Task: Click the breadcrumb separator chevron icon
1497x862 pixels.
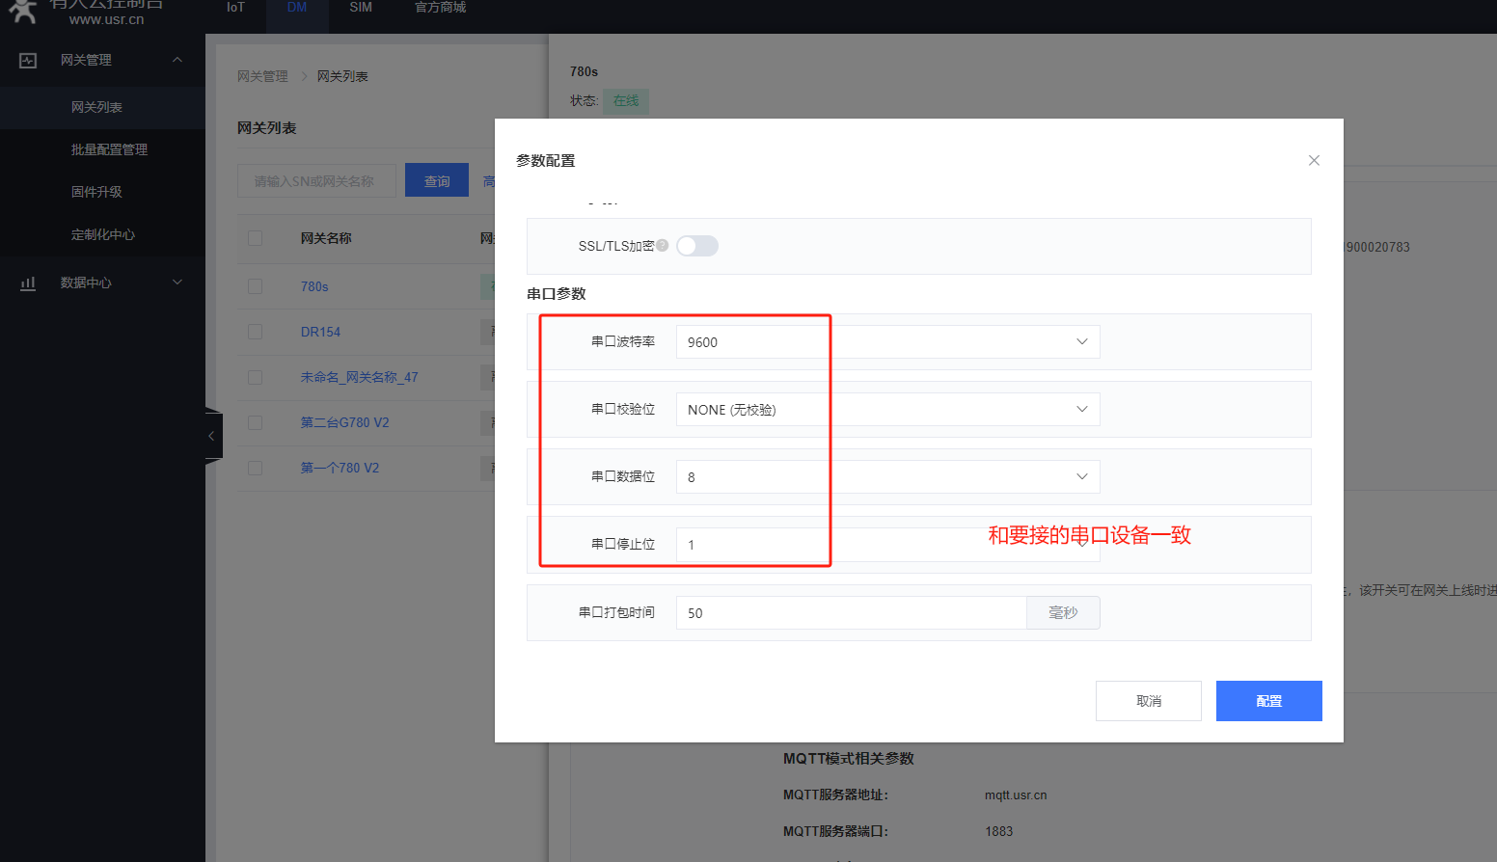Action: tap(303, 76)
